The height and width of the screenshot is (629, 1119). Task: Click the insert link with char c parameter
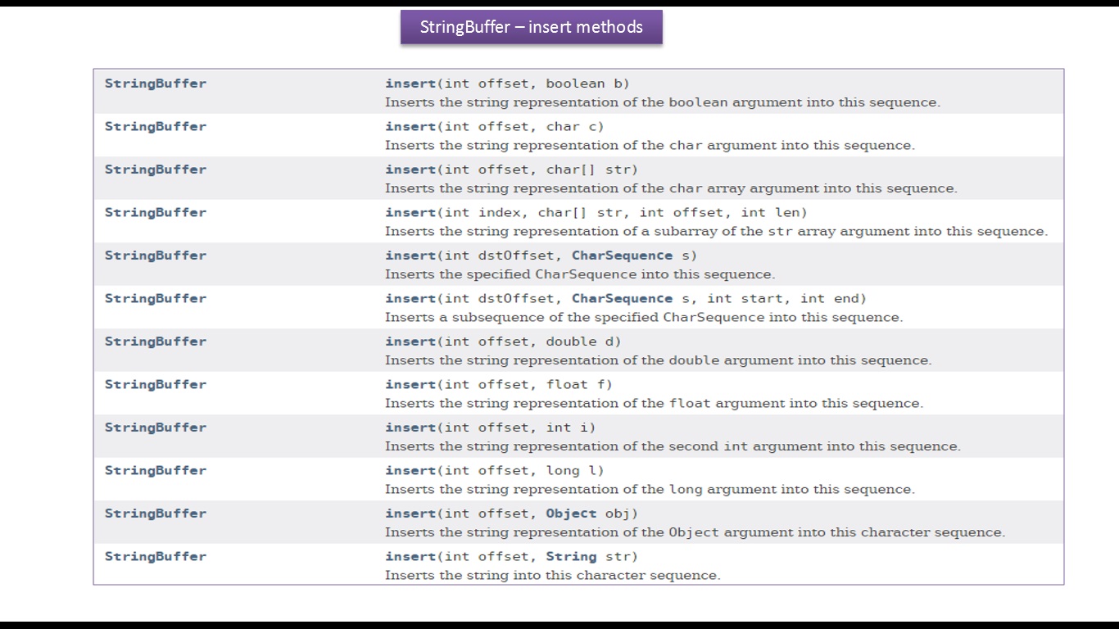tap(410, 127)
